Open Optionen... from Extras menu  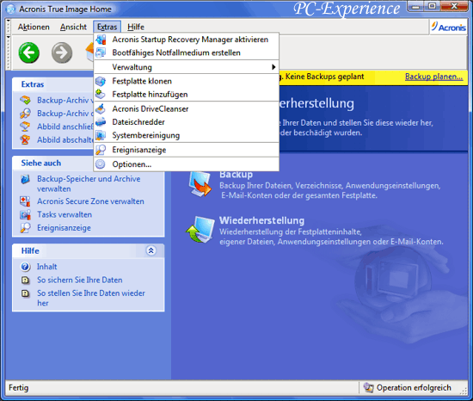(186, 164)
